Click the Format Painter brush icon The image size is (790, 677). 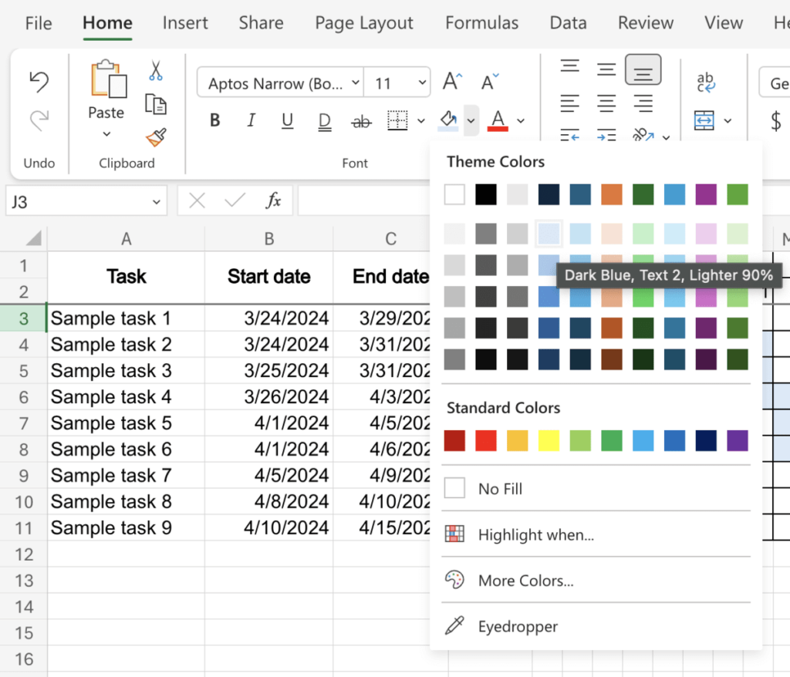pos(154,136)
